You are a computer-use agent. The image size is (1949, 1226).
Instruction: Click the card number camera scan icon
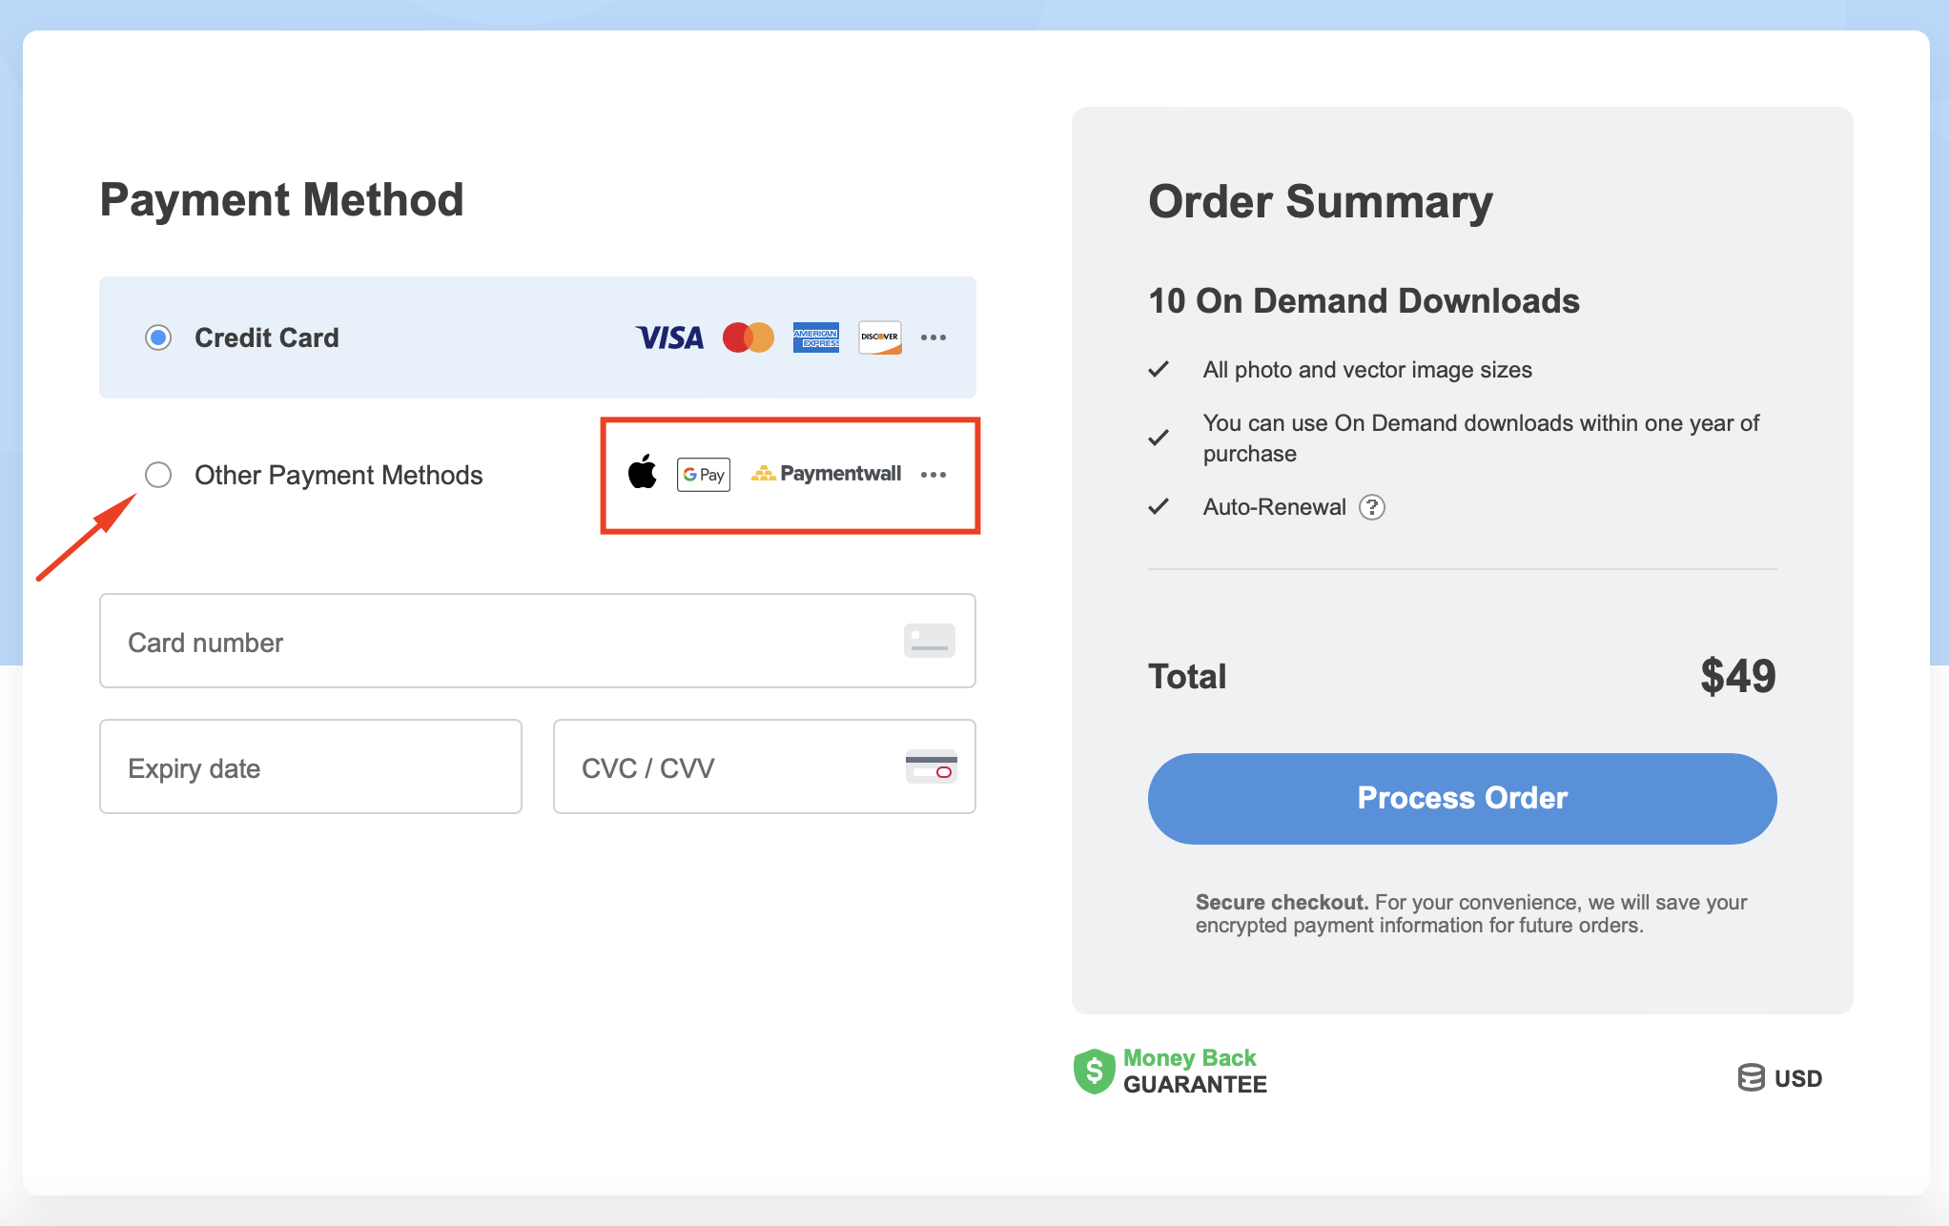(929, 641)
